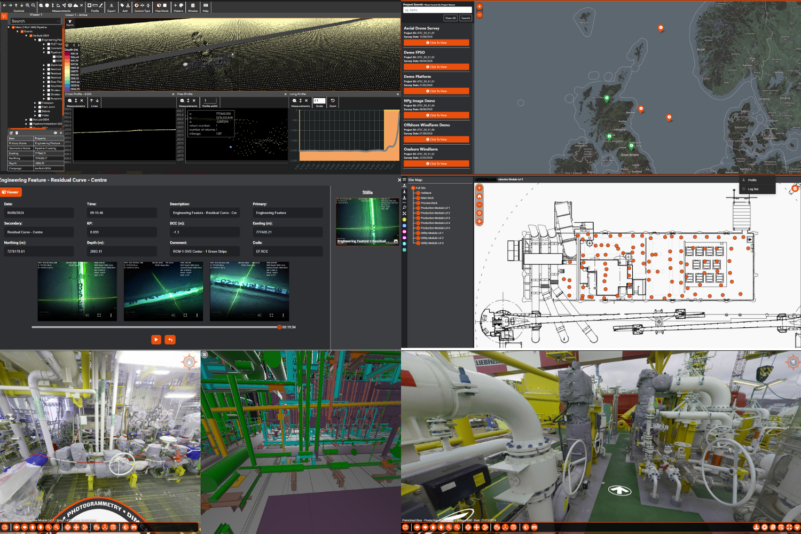Viewport: 801px width, 534px height.
Task: Check the Video tree checkbox
Action: tap(40, 115)
